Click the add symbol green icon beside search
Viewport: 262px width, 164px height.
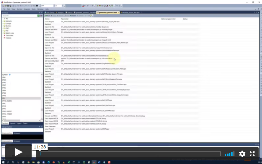click(x=39, y=16)
